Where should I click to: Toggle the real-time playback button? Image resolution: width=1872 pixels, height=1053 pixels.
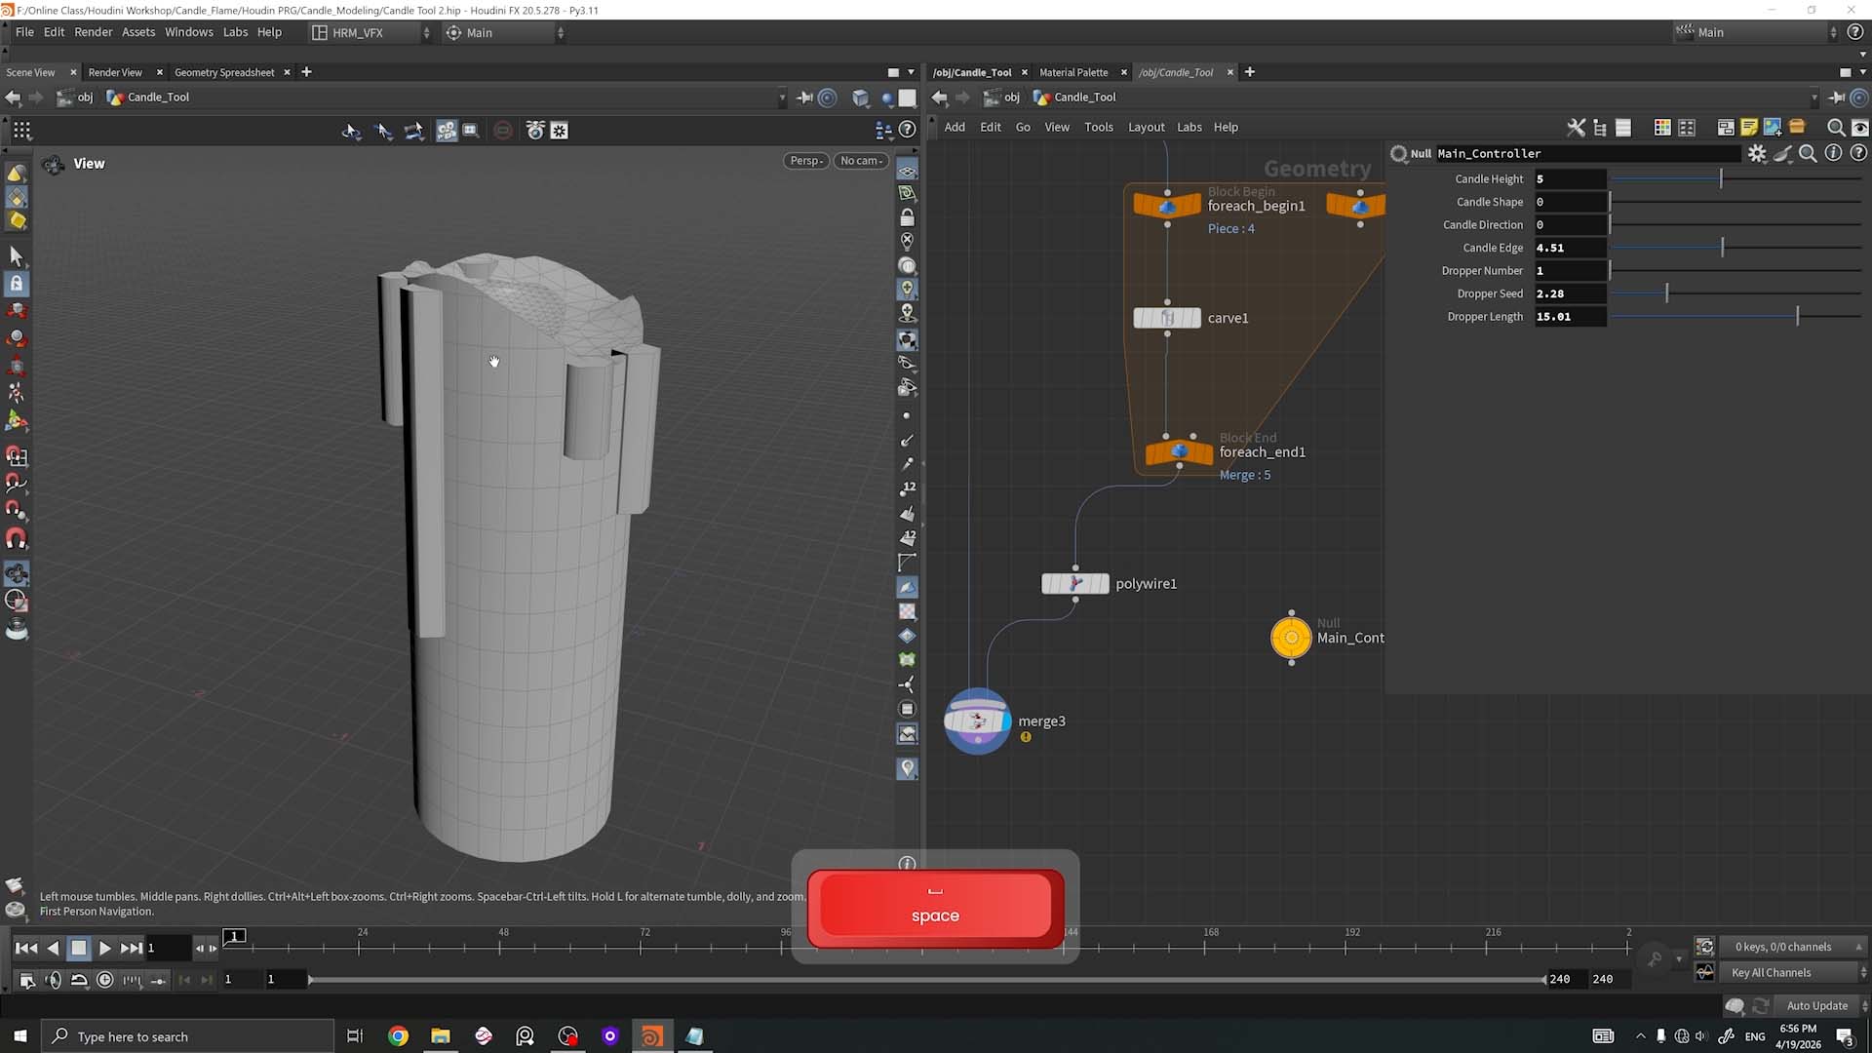[x=105, y=980]
